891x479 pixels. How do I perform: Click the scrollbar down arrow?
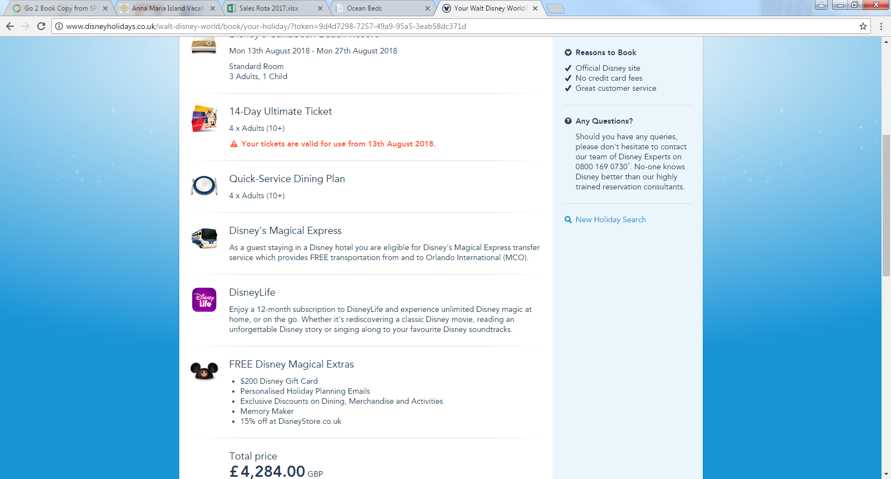pos(886,474)
